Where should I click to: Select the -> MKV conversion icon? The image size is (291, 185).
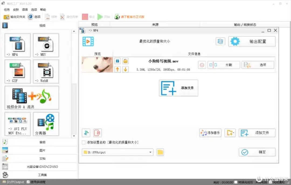[46, 45]
